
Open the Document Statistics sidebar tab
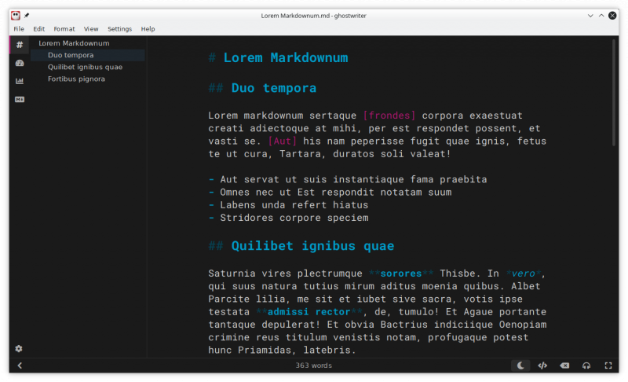coord(19,81)
